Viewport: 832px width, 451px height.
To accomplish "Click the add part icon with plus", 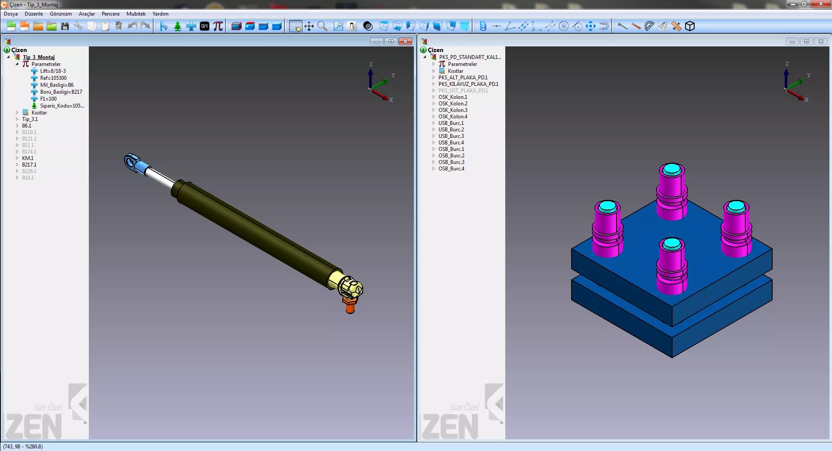I will [164, 26].
